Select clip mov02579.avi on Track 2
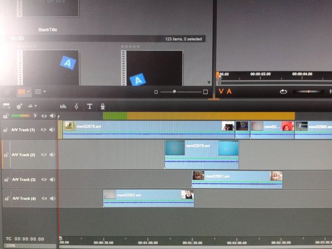 pyautogui.click(x=201, y=154)
